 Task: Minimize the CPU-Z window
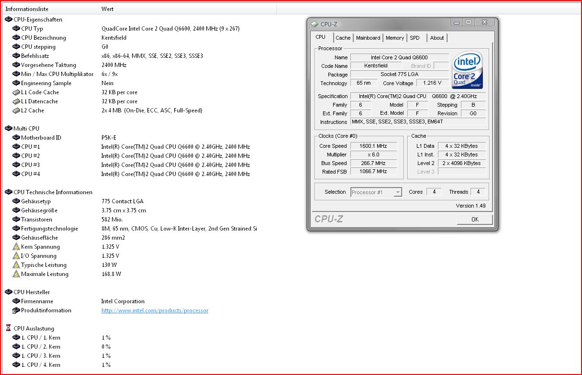[x=456, y=22]
